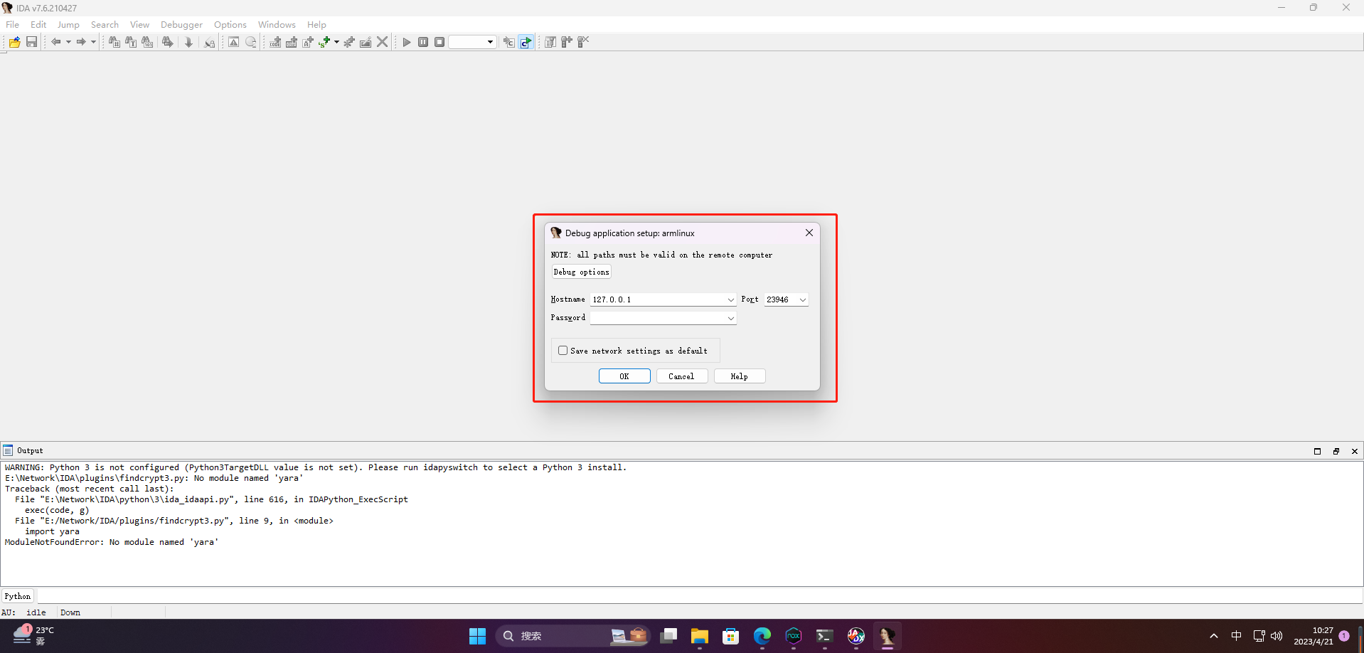Click the Save floppy disk toolbar icon

(x=31, y=42)
